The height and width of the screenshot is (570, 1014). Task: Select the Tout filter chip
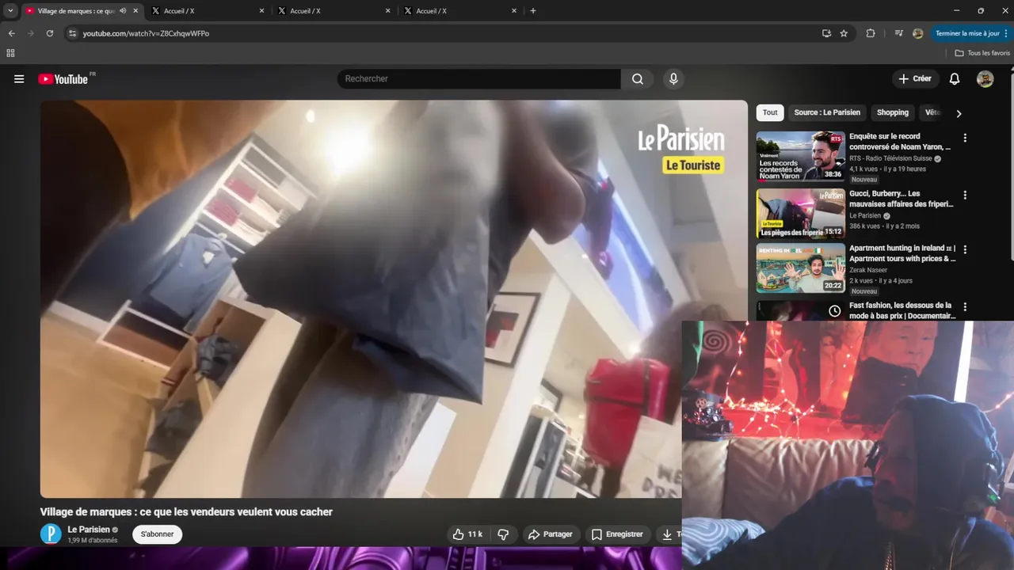(770, 112)
